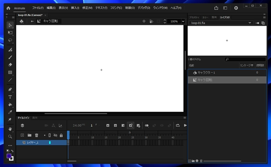Viewport: 271px width, 167px height.
Task: Open the Insert menu (挿入)
Action: (75, 8)
